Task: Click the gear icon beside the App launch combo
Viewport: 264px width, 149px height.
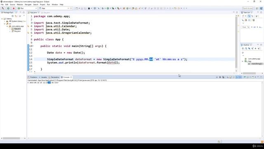Action: click(71, 8)
